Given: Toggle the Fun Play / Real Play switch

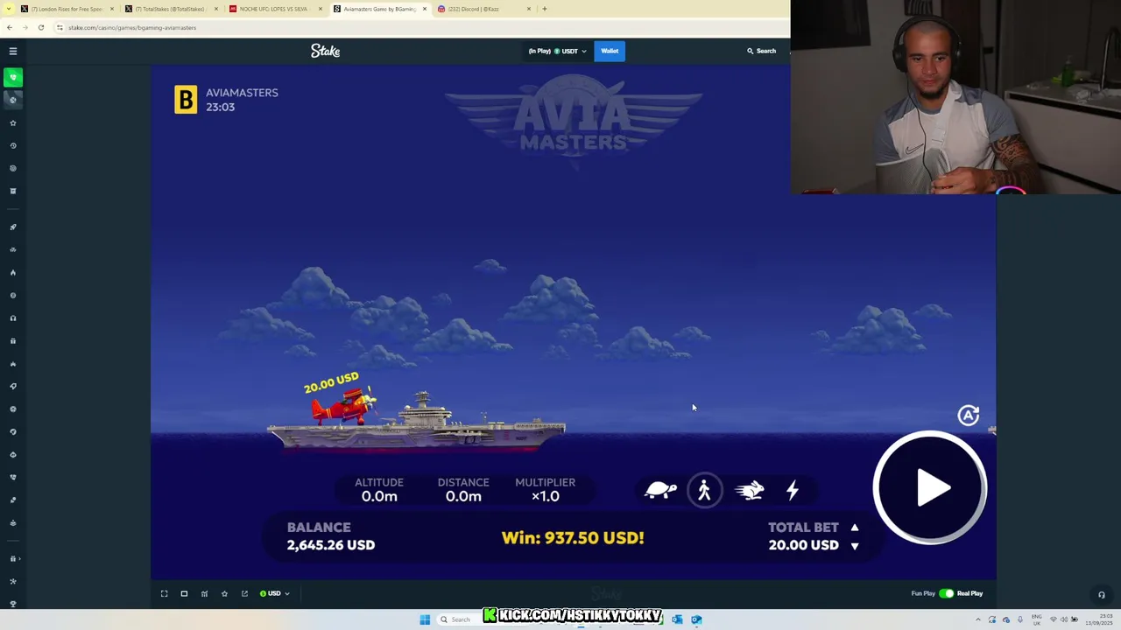Looking at the screenshot, I should pyautogui.click(x=946, y=593).
